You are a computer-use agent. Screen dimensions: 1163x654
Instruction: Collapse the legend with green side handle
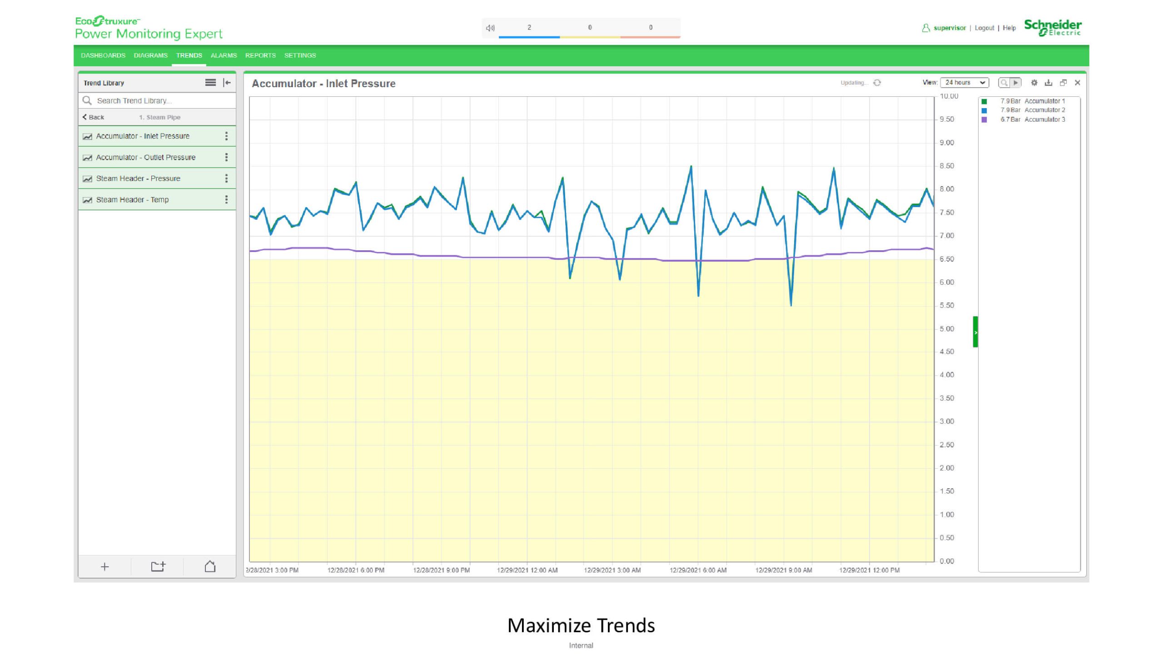point(975,332)
